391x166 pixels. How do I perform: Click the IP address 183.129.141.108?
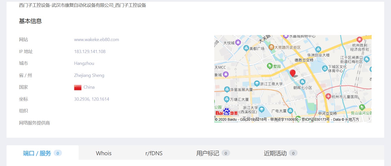pos(90,52)
